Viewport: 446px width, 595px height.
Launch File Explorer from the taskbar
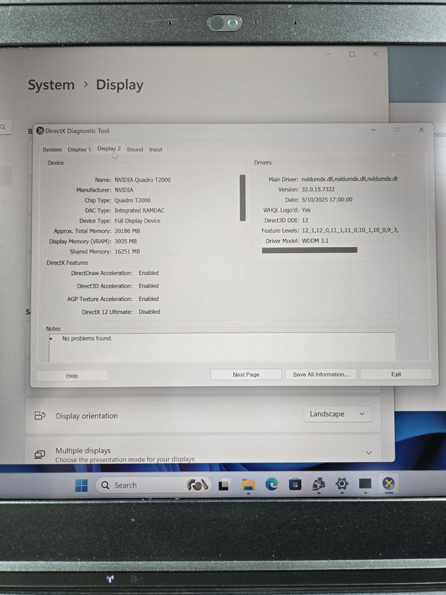pos(248,485)
